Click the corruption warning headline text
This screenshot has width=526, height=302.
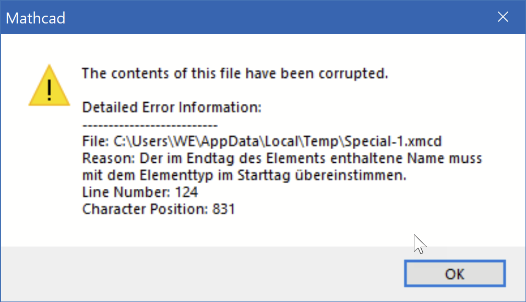[x=235, y=74]
